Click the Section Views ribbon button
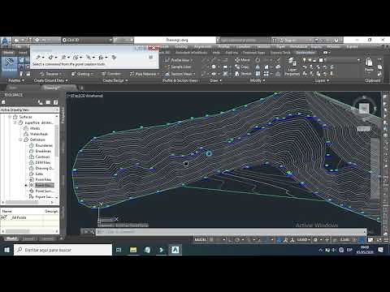This screenshot has width=390, height=292. click(180, 74)
